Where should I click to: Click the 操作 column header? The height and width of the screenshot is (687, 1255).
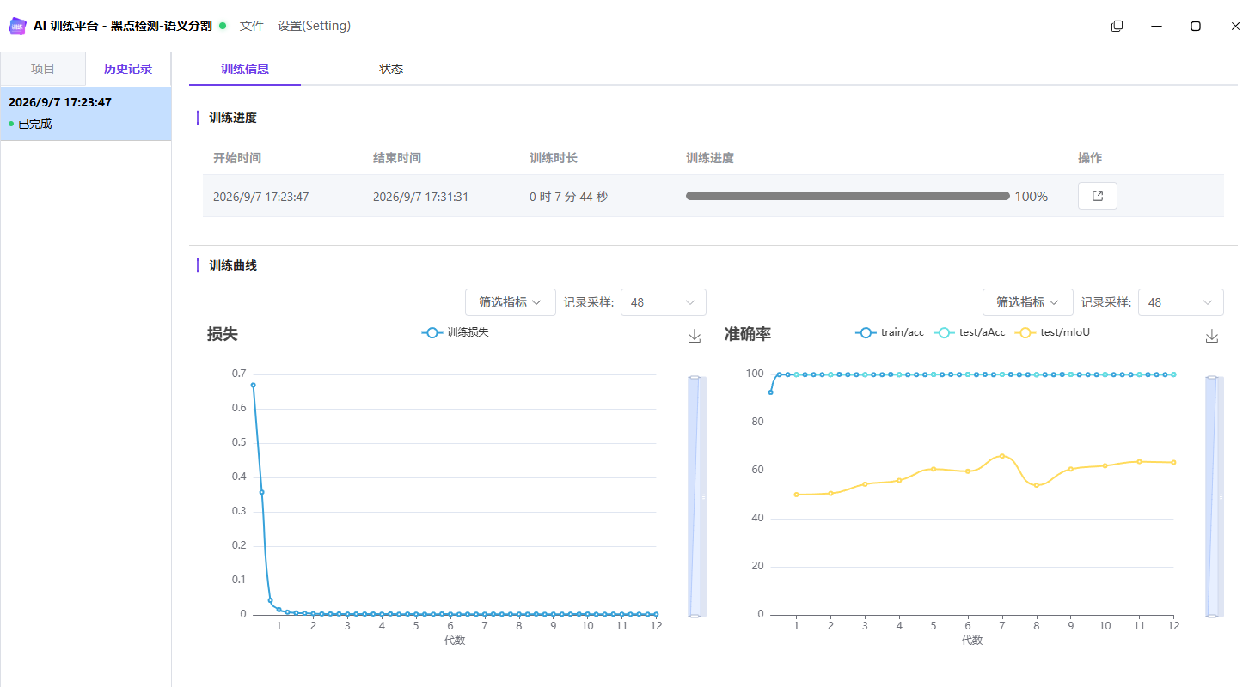[1090, 158]
